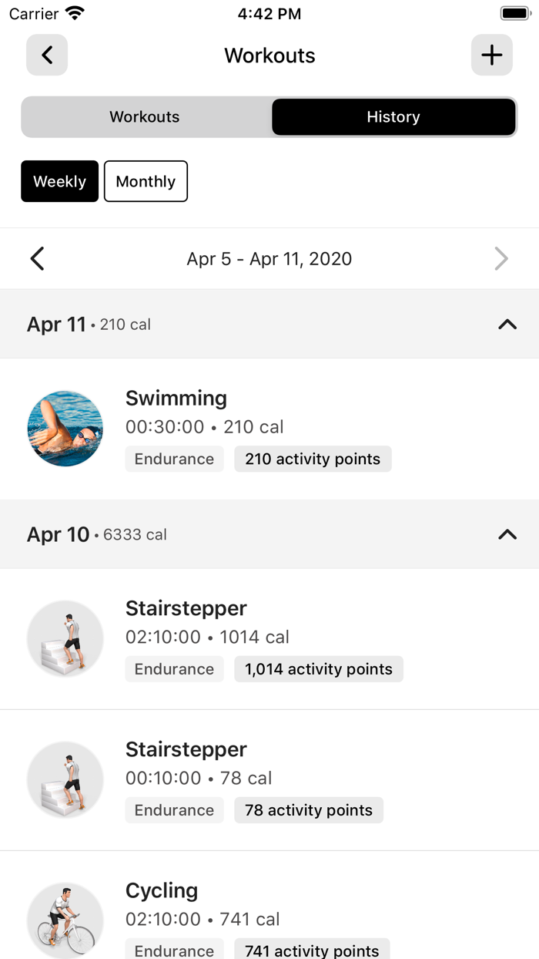The height and width of the screenshot is (959, 539).
Task: Tap the Endurance tag on Cycling workout
Action: pyautogui.click(x=174, y=948)
